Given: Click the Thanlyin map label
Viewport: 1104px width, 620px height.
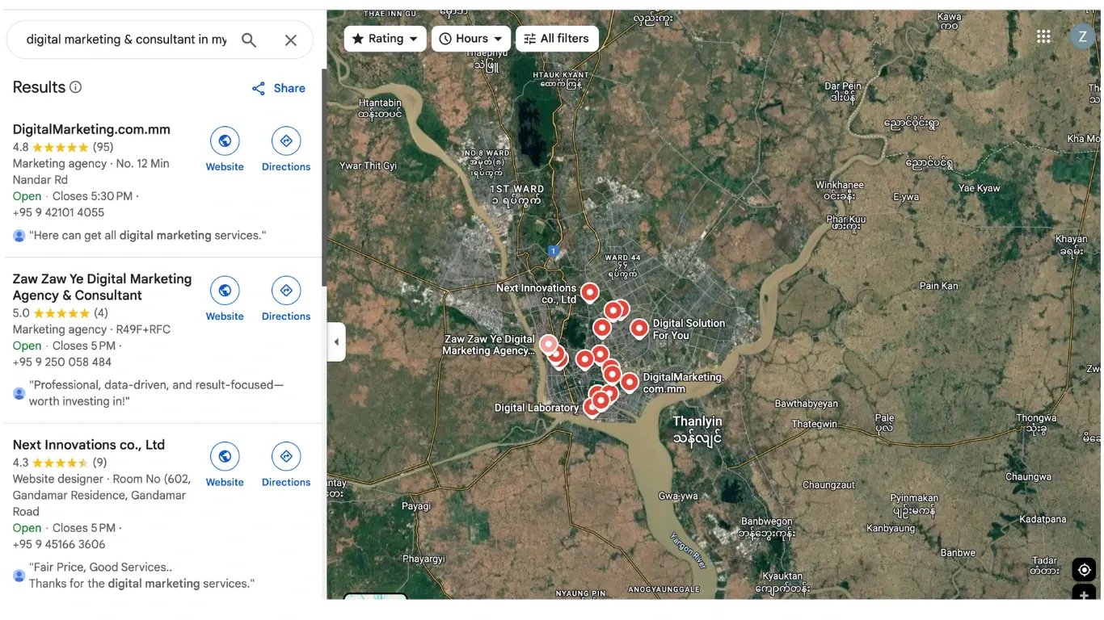Looking at the screenshot, I should pyautogui.click(x=697, y=429).
